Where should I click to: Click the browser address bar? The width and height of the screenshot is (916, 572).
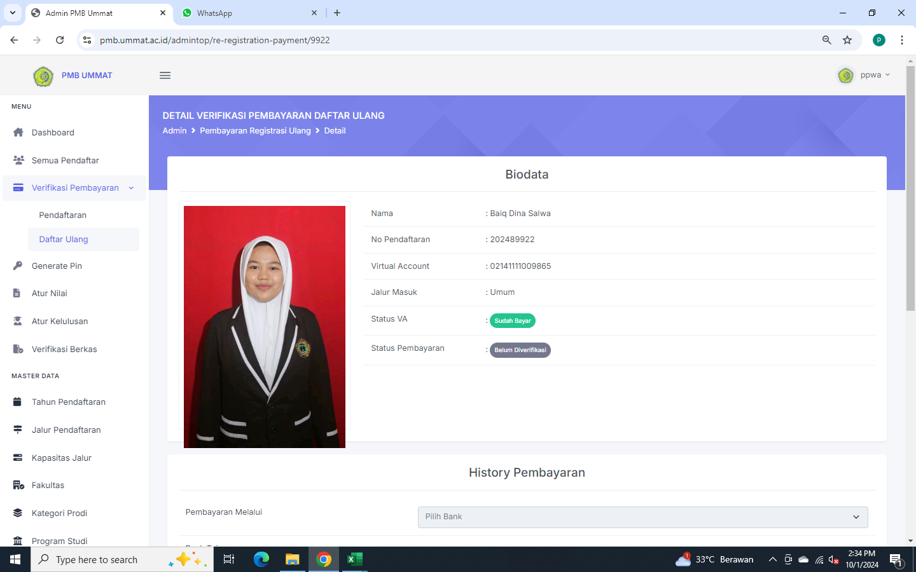coord(445,40)
